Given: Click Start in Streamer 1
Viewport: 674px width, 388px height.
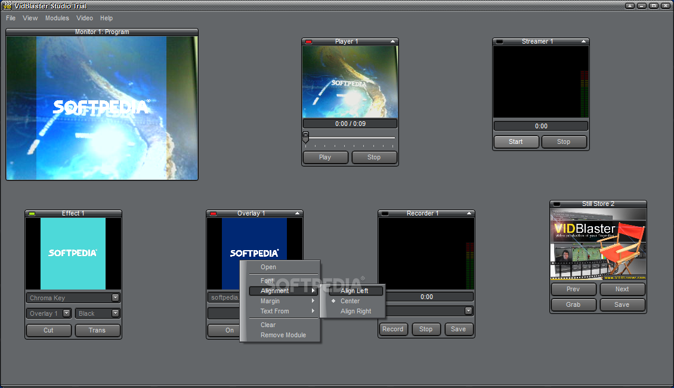Looking at the screenshot, I should (516, 142).
